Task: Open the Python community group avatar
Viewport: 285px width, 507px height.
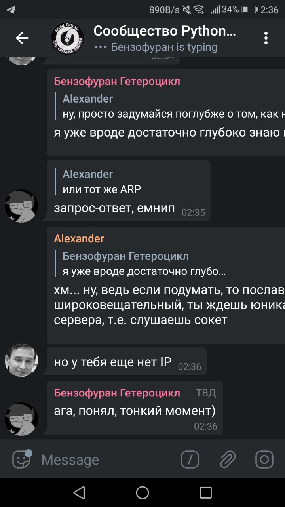Action: coord(67,38)
